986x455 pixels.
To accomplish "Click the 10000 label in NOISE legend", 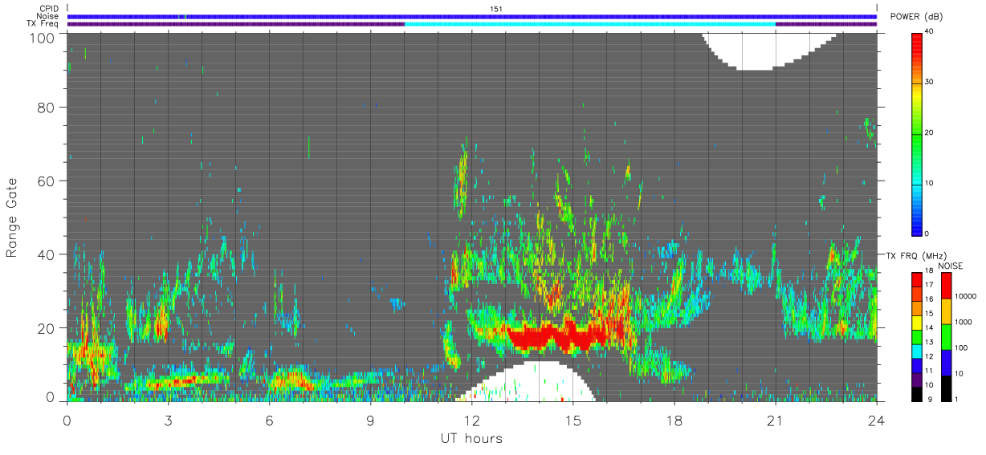I will tap(965, 298).
